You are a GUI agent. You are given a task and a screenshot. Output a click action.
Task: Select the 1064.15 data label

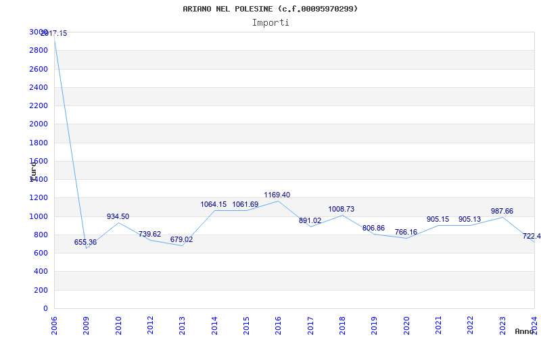214,205
